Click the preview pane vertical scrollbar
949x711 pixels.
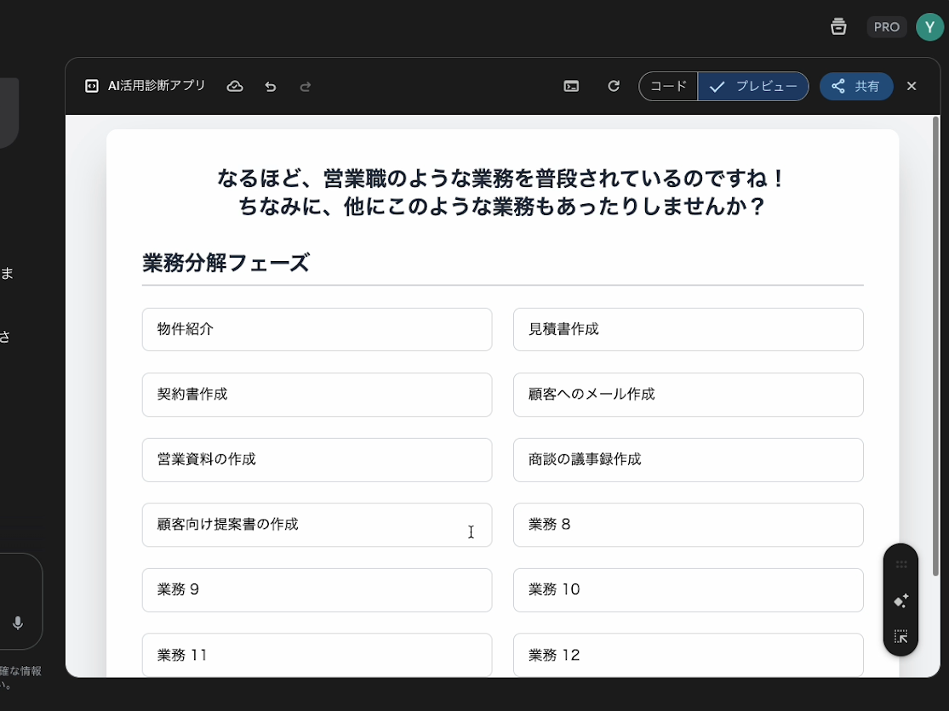coord(935,340)
